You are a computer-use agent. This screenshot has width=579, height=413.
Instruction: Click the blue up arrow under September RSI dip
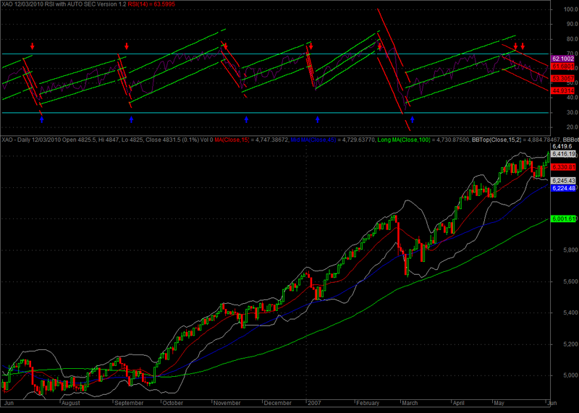(131, 119)
